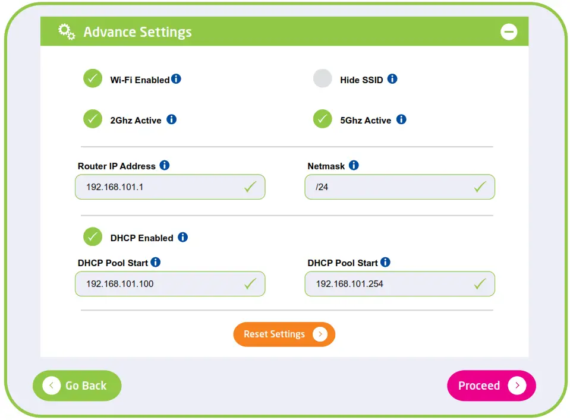Click the DHCP Enabled info icon

pyautogui.click(x=182, y=237)
